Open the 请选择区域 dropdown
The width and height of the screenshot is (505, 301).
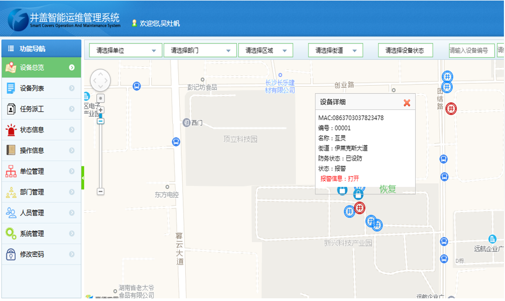[x=265, y=51]
